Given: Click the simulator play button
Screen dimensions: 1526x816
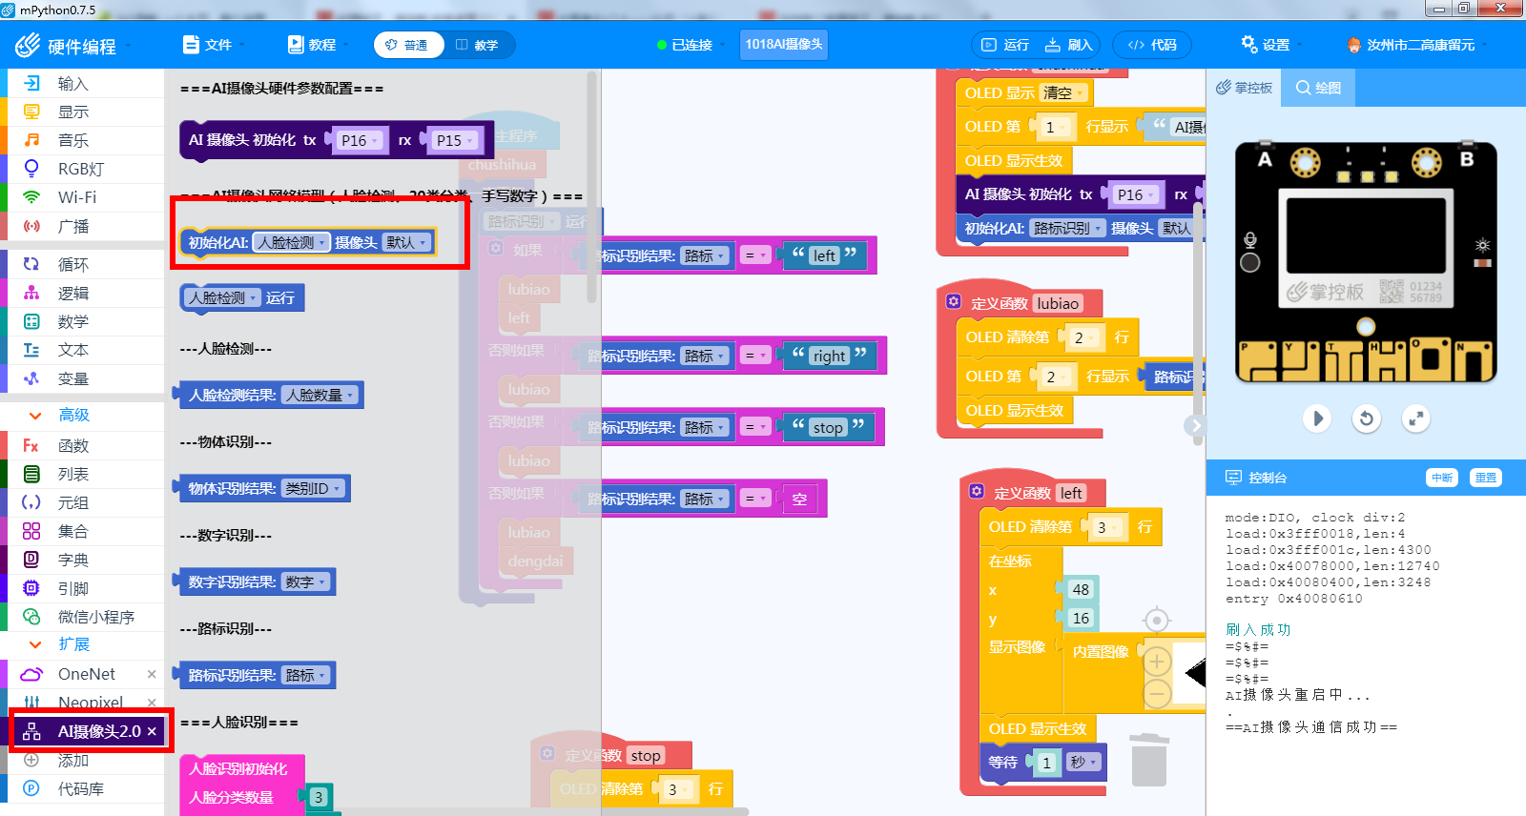Looking at the screenshot, I should coord(1317,418).
